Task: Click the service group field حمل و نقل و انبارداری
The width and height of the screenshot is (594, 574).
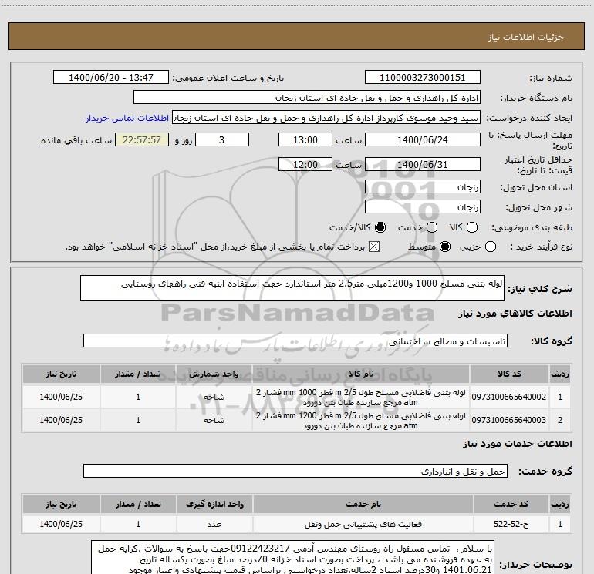Action: [295, 471]
